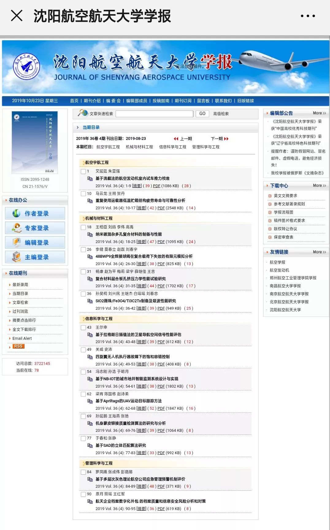330x530 pixels.
Task: Click the icon beside 参考文献著录规则 download
Action: [270, 204]
